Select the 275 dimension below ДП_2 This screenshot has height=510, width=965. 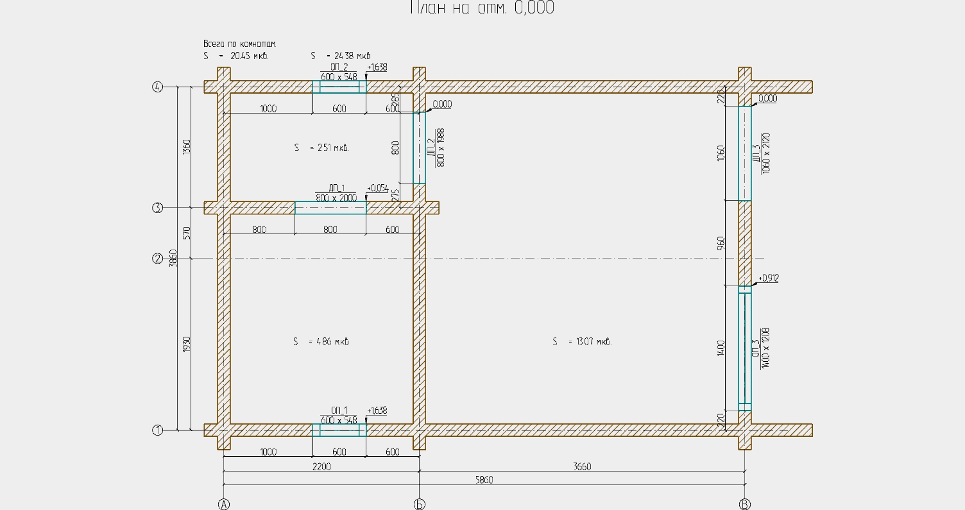coord(395,196)
